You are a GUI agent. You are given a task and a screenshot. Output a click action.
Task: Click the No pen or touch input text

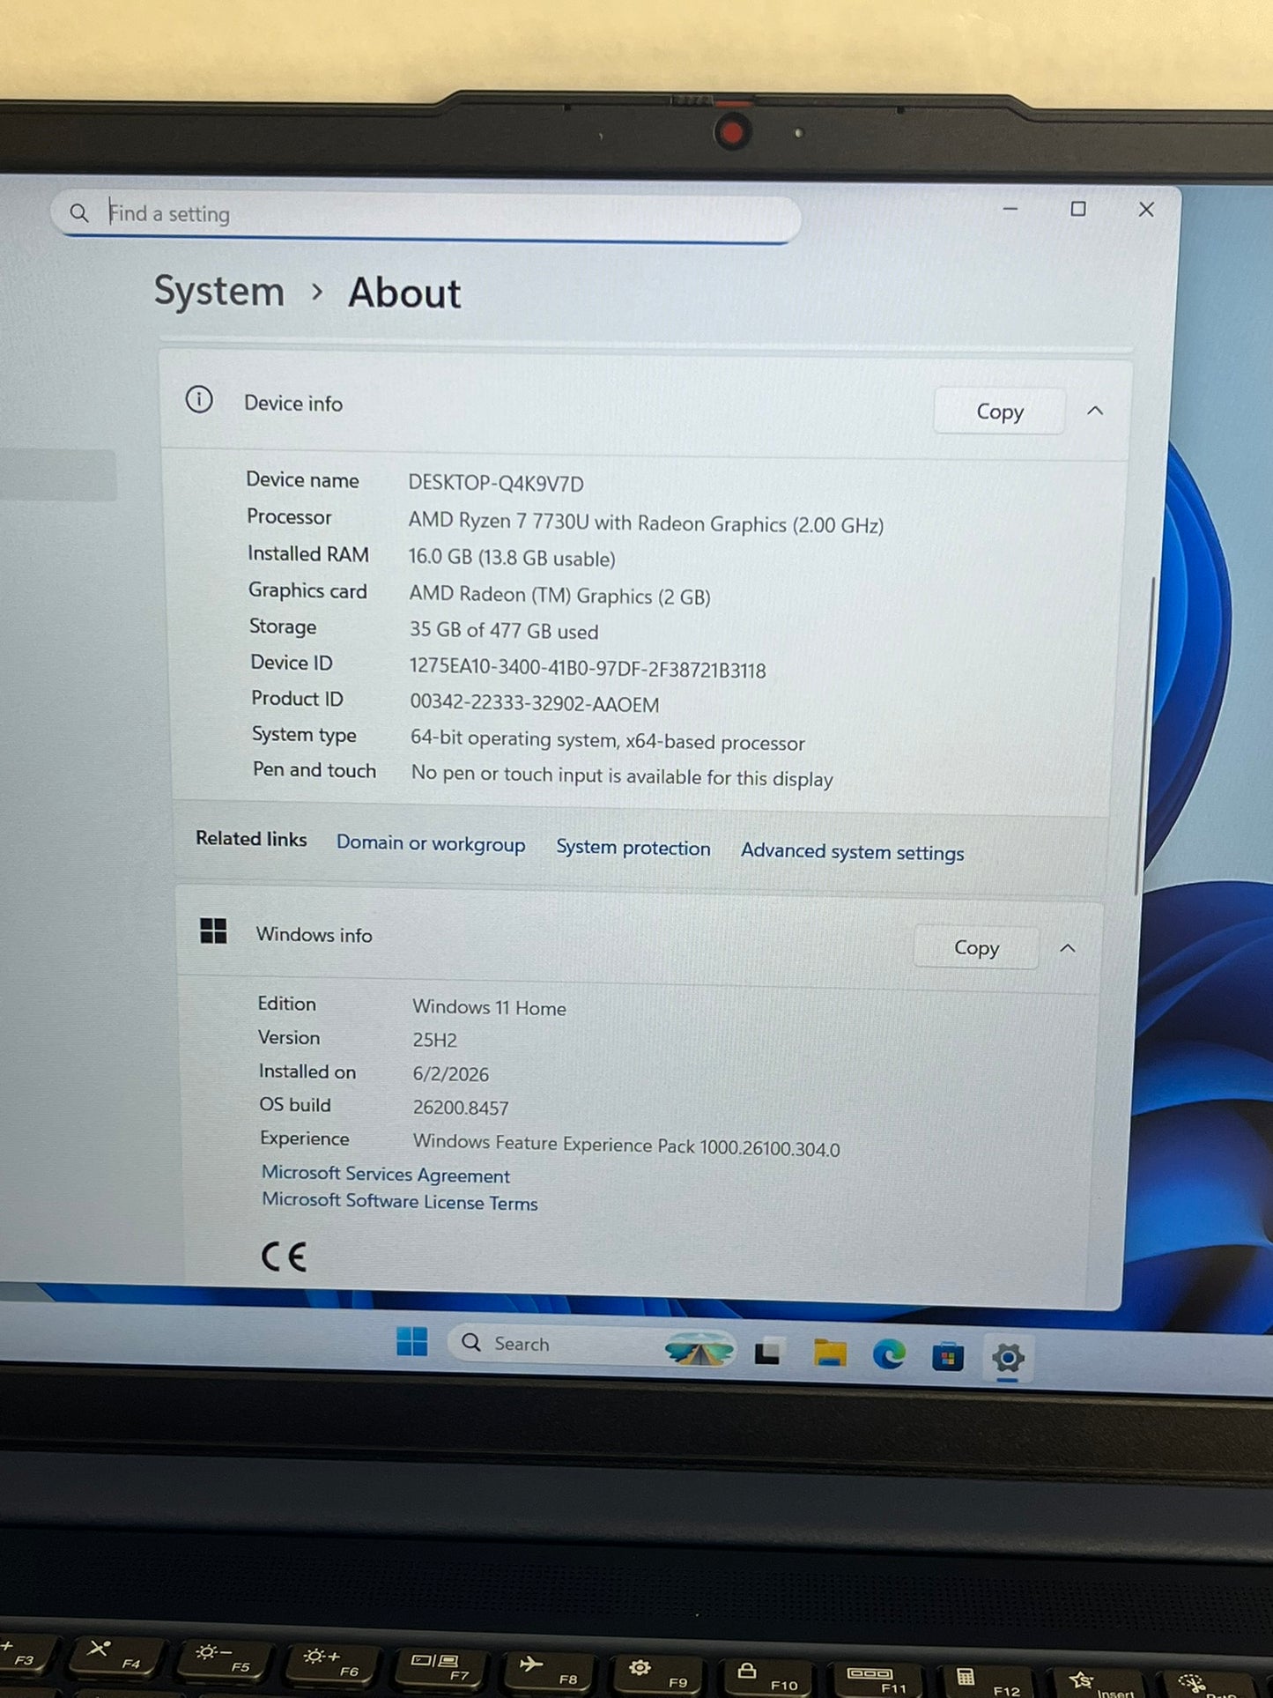622,776
